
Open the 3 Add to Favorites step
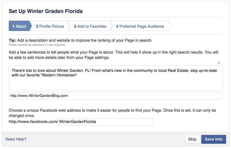click(x=90, y=26)
